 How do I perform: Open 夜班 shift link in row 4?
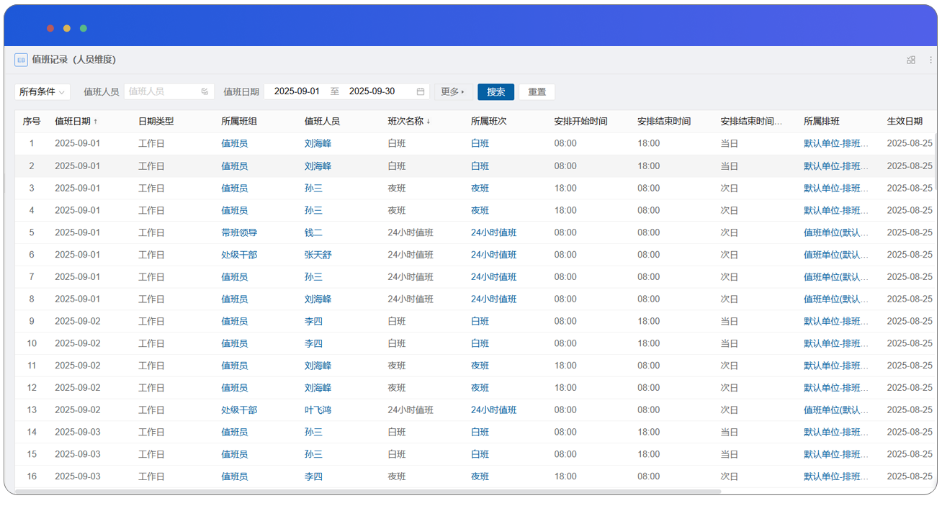click(480, 211)
